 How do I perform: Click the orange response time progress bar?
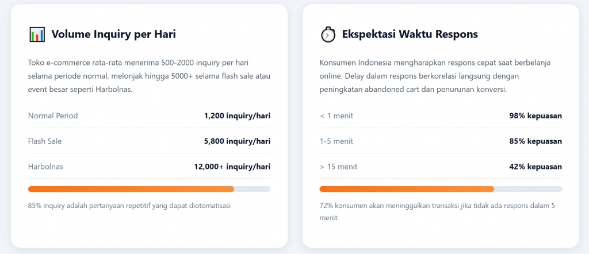tap(407, 189)
